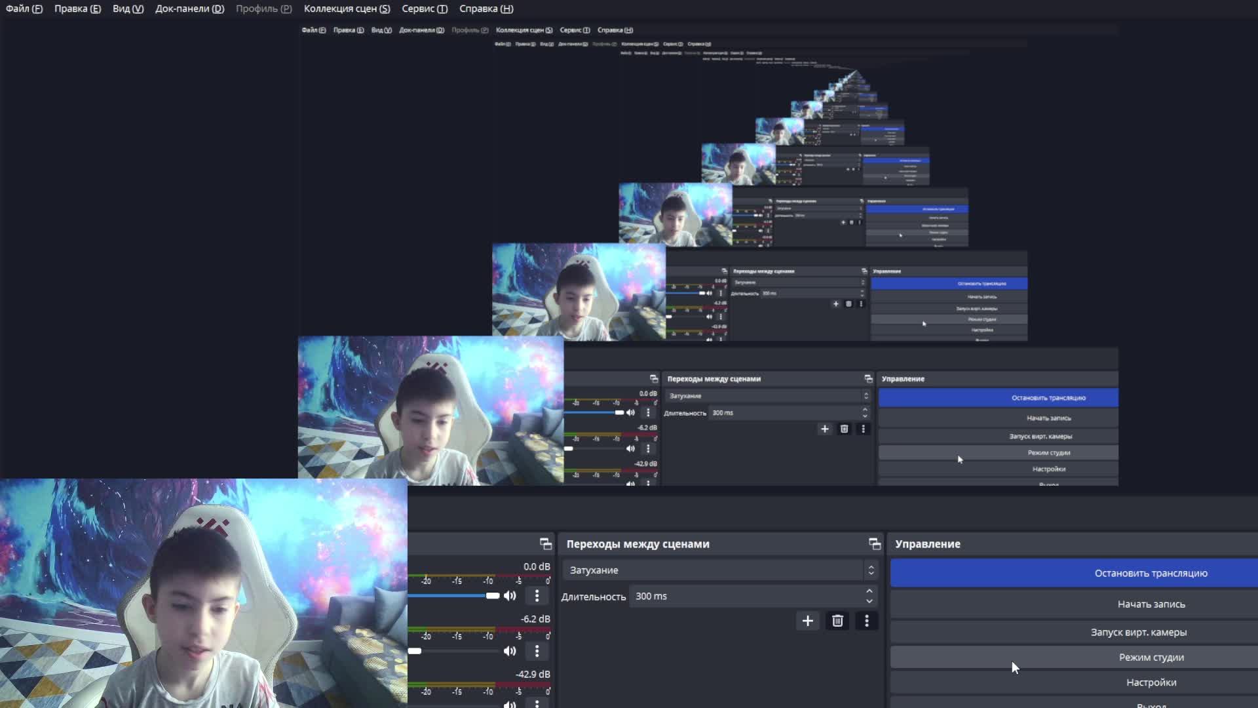1258x708 pixels.
Task: Pop out the audio mixer dock panel
Action: tap(545, 543)
